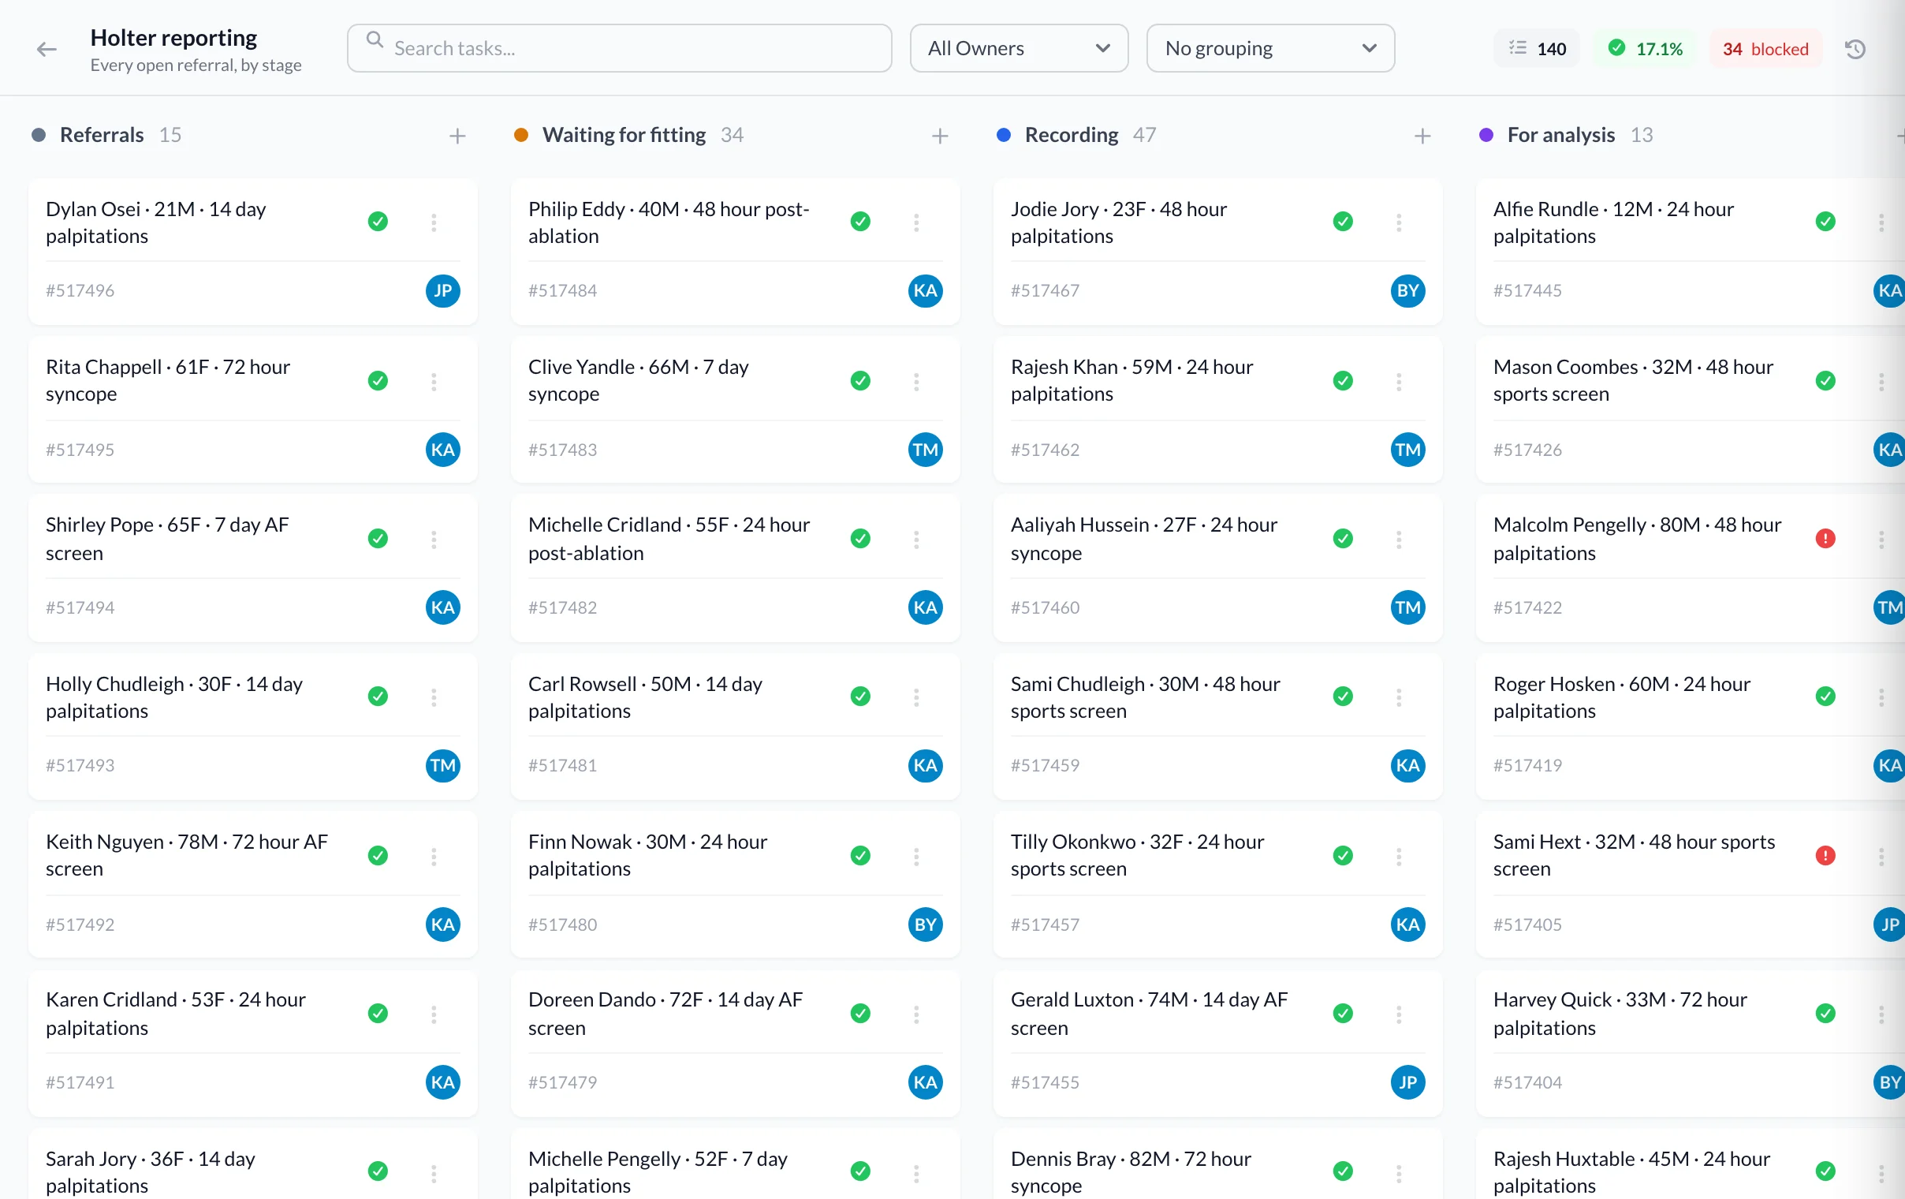1905x1199 pixels.
Task: Open the No grouping dropdown
Action: click(1270, 48)
